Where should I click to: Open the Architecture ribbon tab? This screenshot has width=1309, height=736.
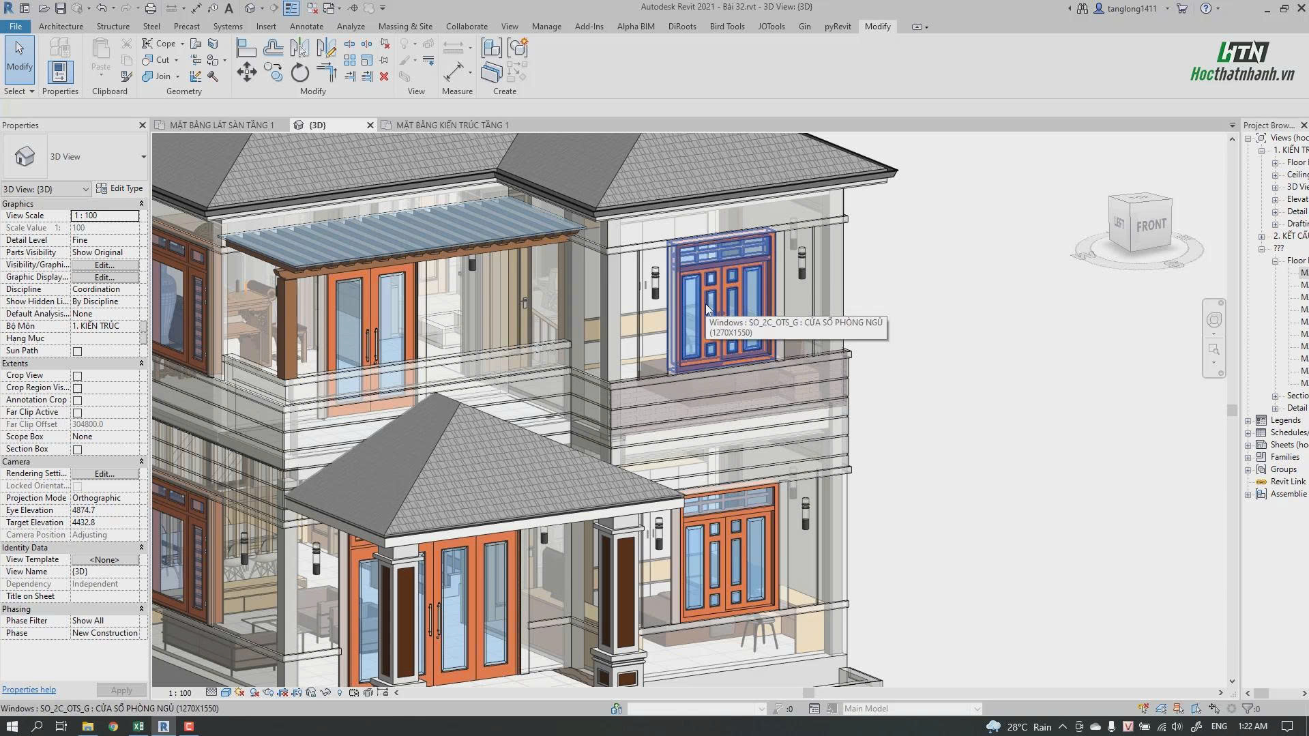[61, 27]
